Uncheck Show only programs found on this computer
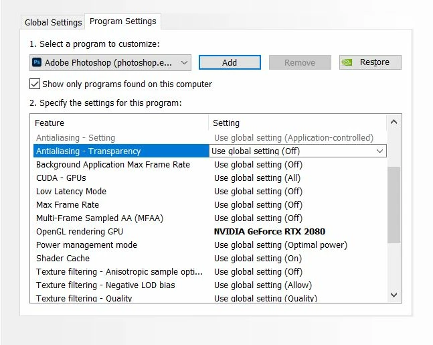The image size is (433, 345). click(x=35, y=84)
